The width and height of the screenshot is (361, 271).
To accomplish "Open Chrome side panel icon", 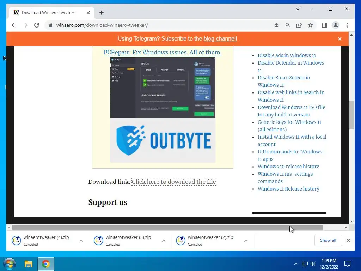I will click(x=324, y=25).
